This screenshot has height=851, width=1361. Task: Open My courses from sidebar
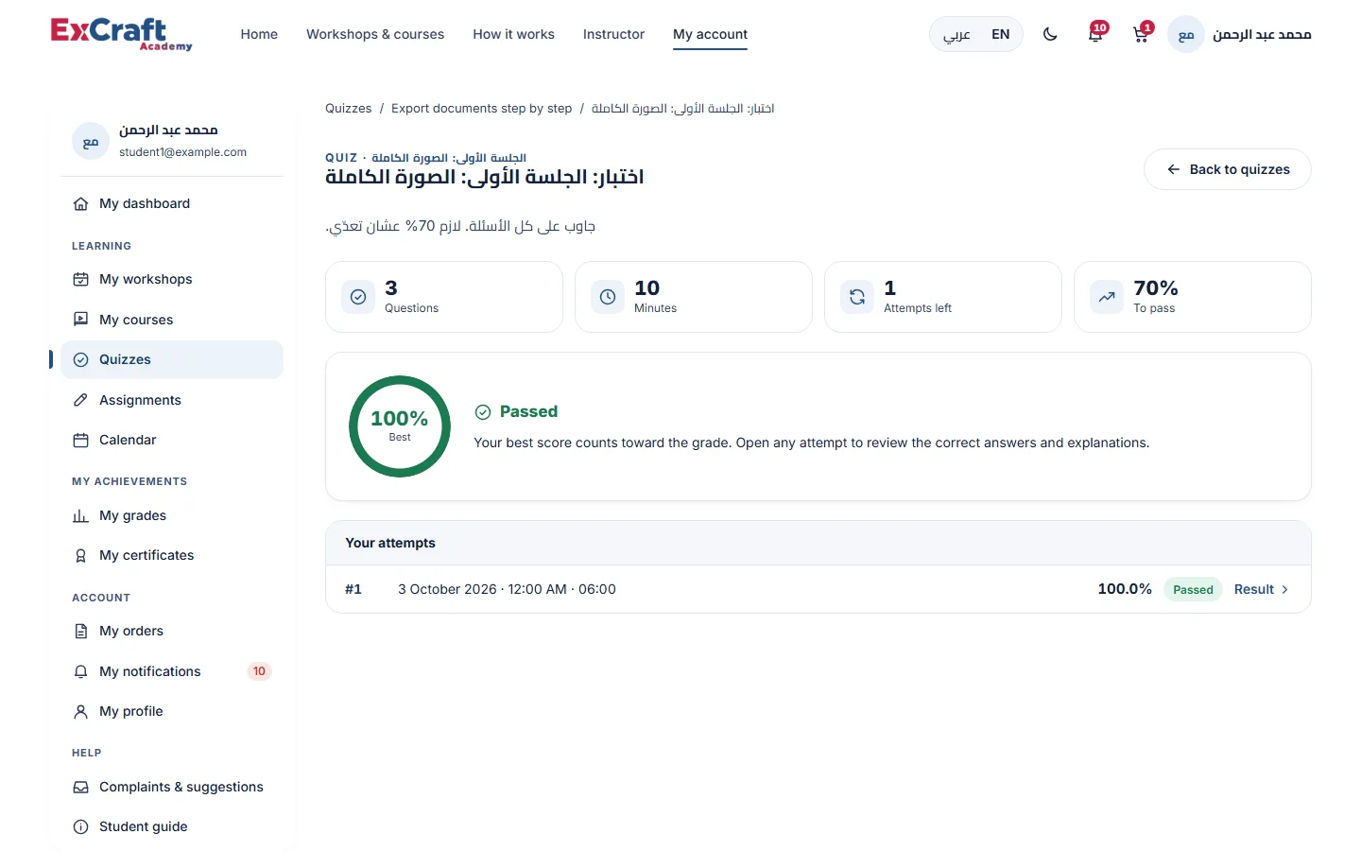point(172,320)
